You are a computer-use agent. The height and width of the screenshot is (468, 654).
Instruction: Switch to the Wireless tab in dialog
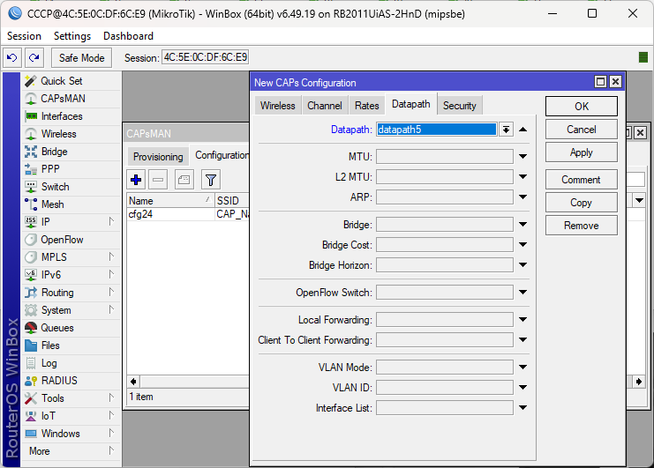pyautogui.click(x=277, y=106)
